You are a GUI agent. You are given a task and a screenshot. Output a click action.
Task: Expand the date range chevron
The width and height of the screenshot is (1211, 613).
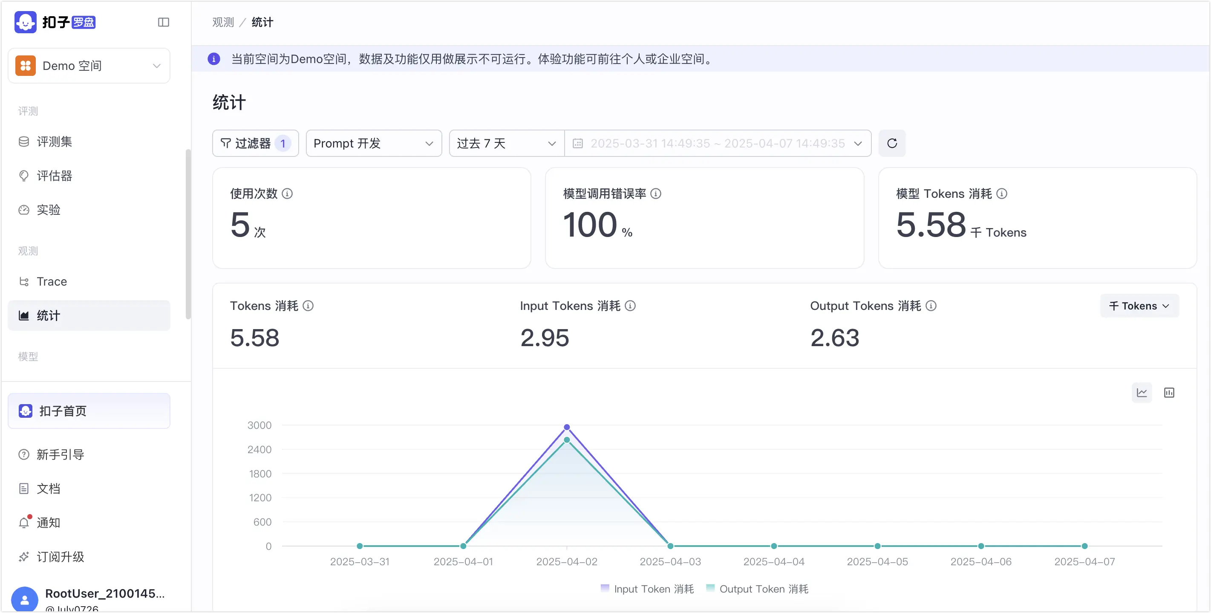(x=858, y=143)
